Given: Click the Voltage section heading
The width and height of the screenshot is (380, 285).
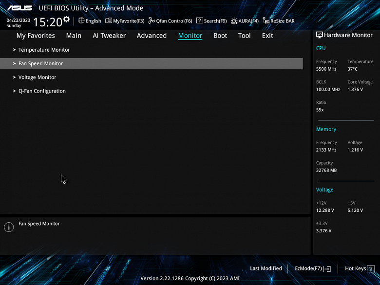Looking at the screenshot, I should [x=325, y=190].
